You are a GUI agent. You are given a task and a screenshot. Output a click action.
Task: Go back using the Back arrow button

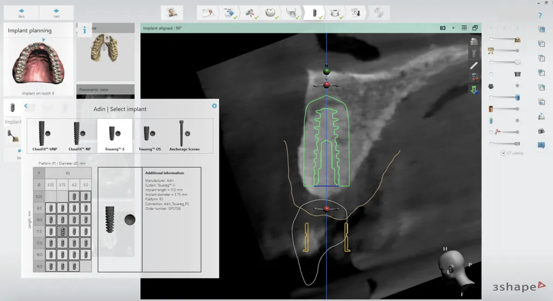pos(22,13)
